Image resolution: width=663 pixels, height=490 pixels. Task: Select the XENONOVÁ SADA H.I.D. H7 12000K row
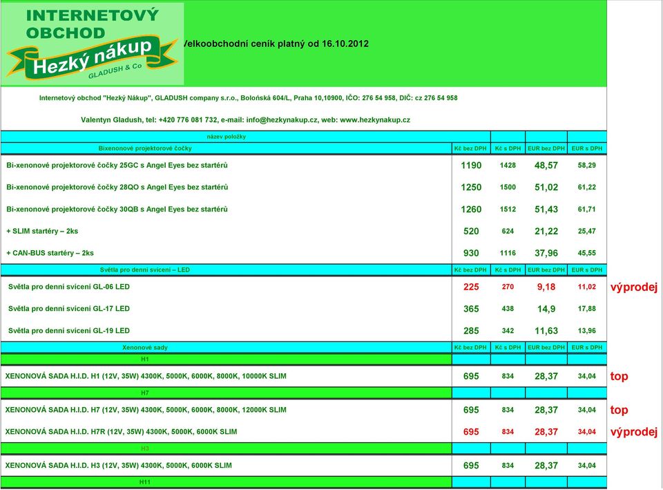tap(146, 410)
